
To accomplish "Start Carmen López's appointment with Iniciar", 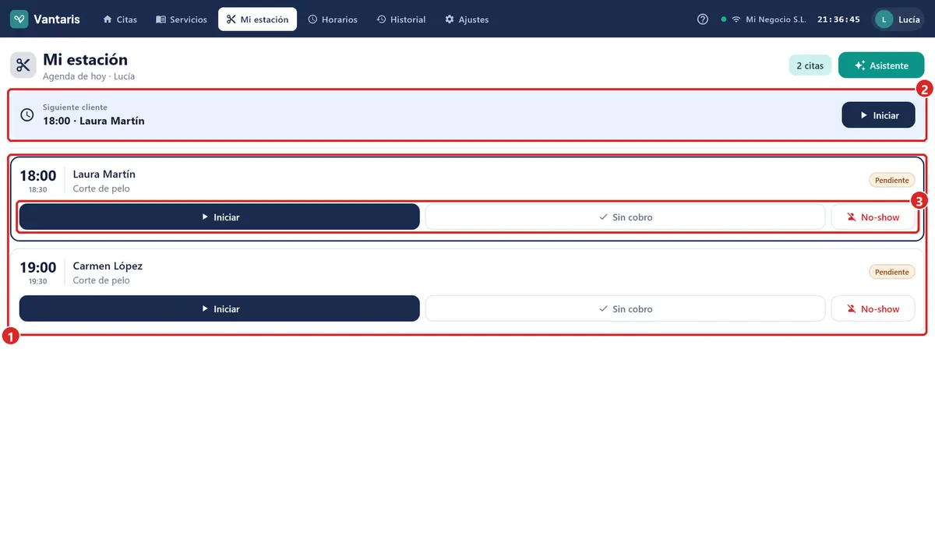I will coord(220,308).
